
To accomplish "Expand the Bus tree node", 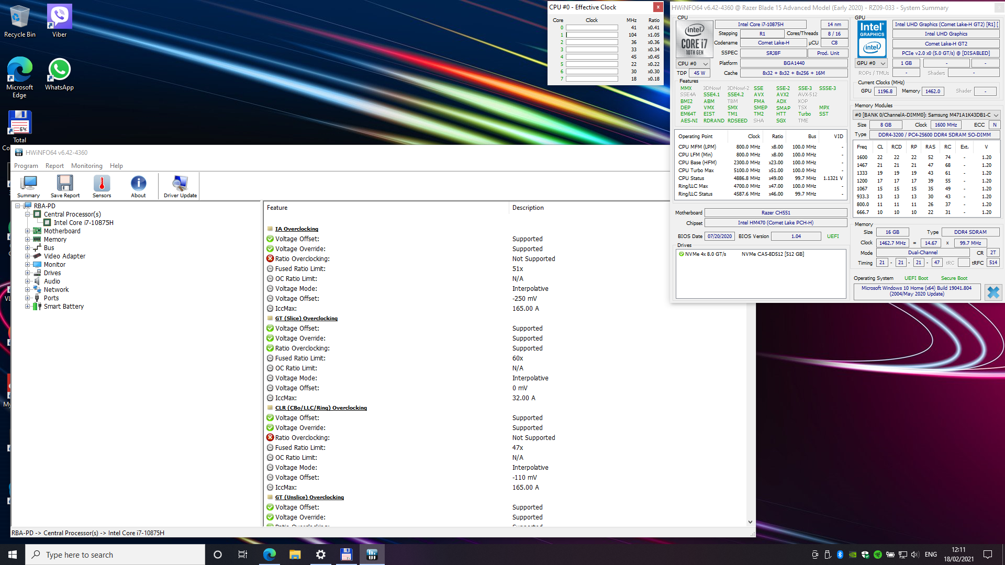I will tap(27, 248).
